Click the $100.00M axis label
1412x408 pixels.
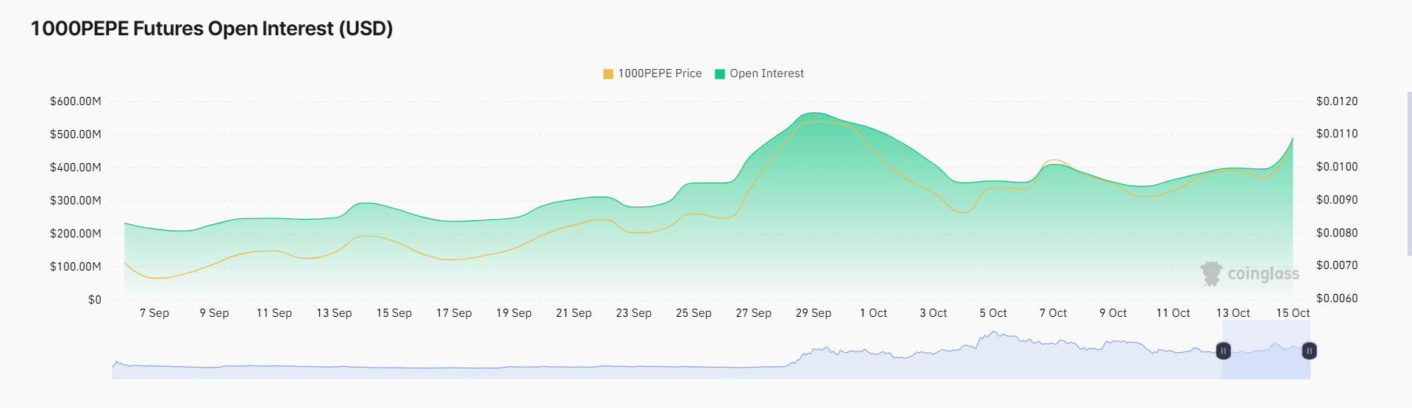(76, 267)
